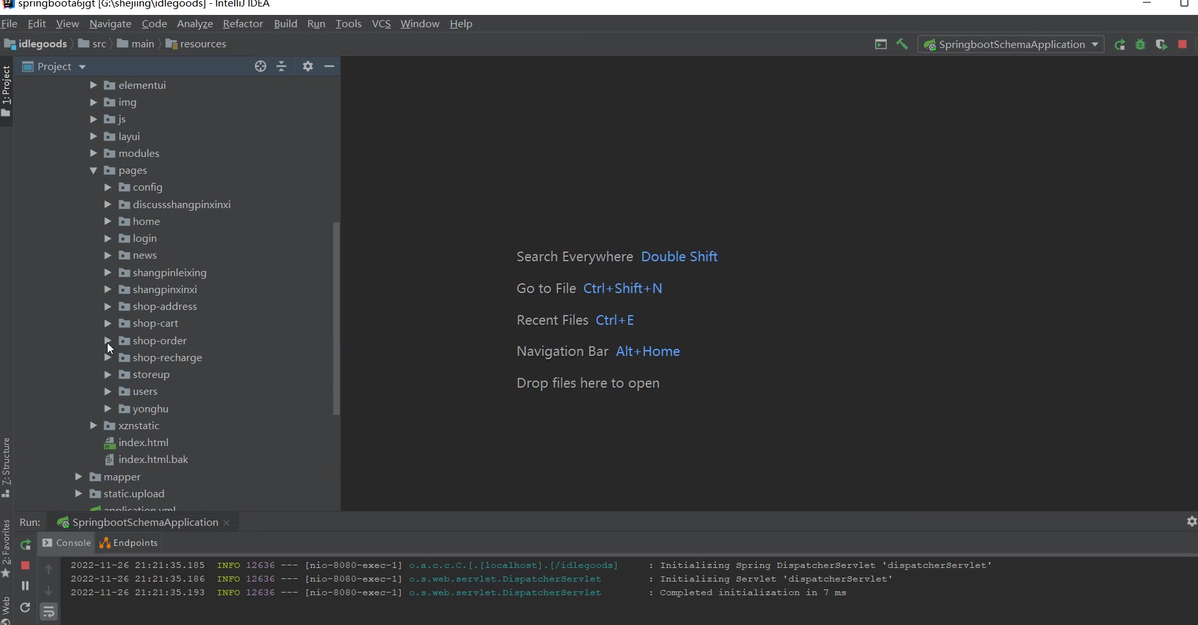Expand the shop-cart folder
This screenshot has height=625, width=1198.
tap(108, 324)
